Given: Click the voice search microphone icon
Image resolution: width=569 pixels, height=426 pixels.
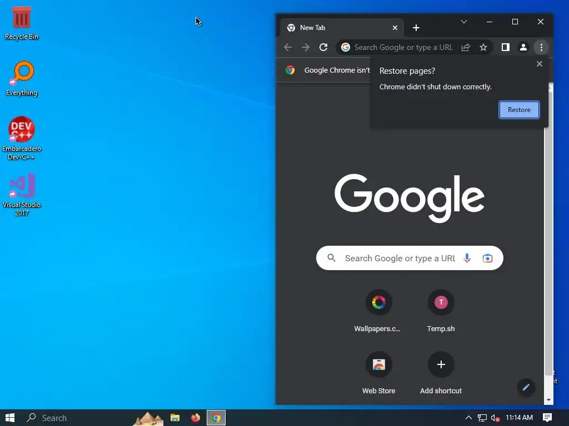Looking at the screenshot, I should click(467, 258).
